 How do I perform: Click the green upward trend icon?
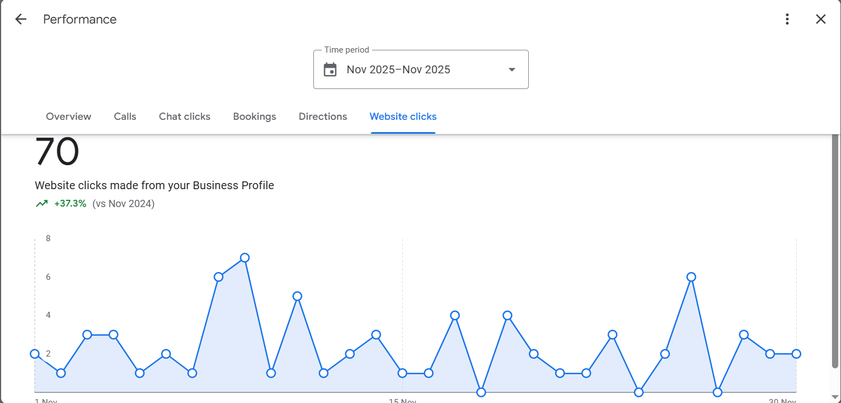coord(42,204)
